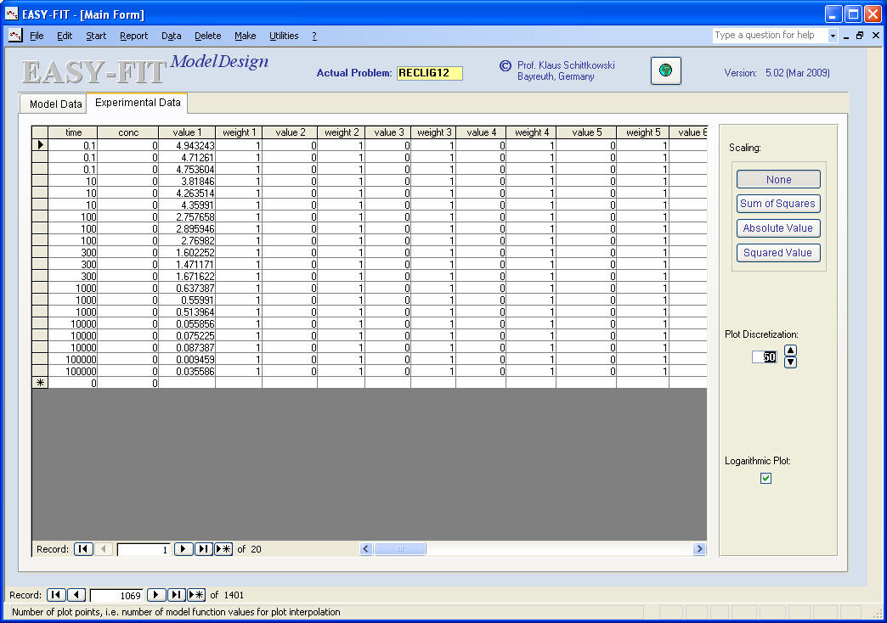Viewport: 887px width, 623px height.
Task: Click the Actual Problem RECLIG12 field
Action: (430, 73)
